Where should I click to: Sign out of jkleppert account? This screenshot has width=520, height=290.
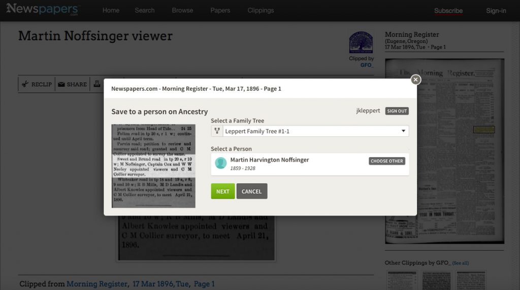tap(397, 111)
